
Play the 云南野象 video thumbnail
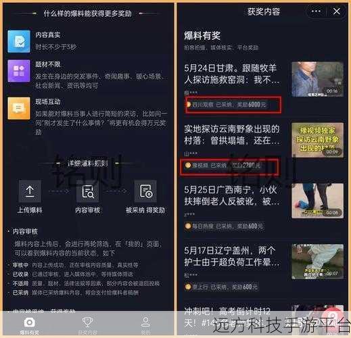317,140
